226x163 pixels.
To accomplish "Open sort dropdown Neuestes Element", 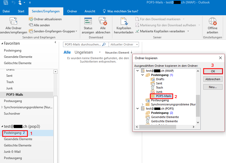I will pos(117,53).
